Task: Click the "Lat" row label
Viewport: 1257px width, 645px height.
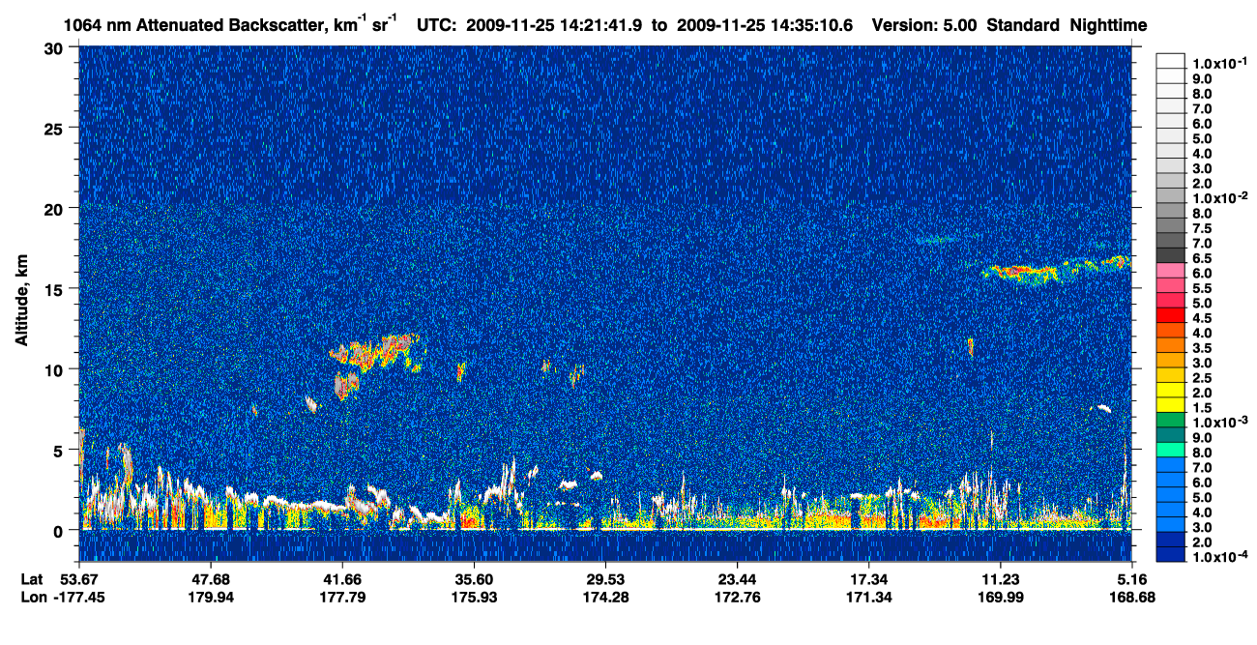Action: click(x=32, y=579)
